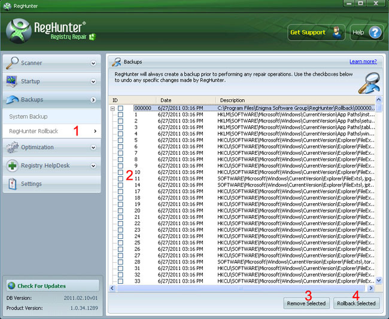This screenshot has width=389, height=319.
Task: Click the Startup monitor icon in sidebar
Action: coord(12,81)
